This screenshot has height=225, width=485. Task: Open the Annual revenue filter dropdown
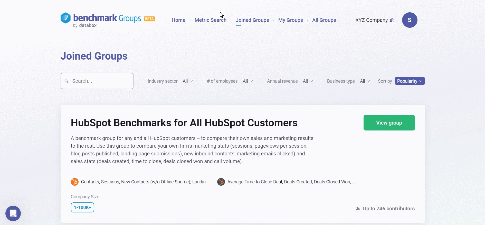point(308,81)
